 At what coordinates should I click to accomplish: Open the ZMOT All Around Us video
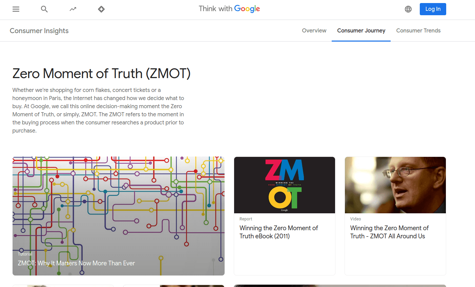tap(389, 232)
